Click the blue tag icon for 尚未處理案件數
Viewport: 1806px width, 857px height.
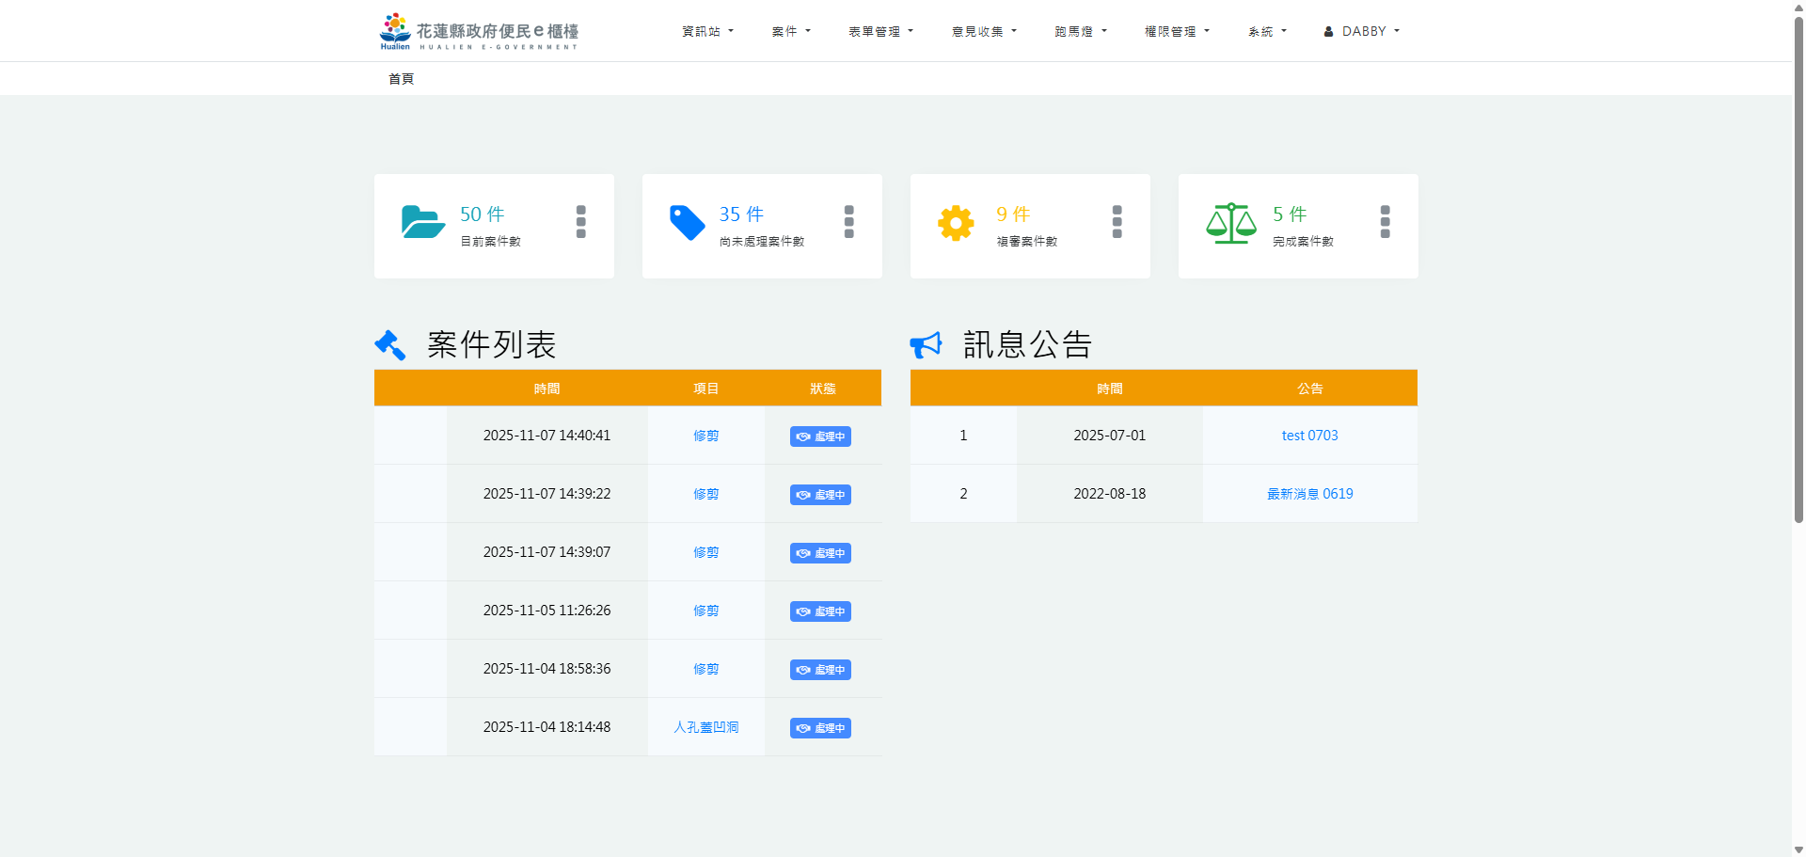687,223
